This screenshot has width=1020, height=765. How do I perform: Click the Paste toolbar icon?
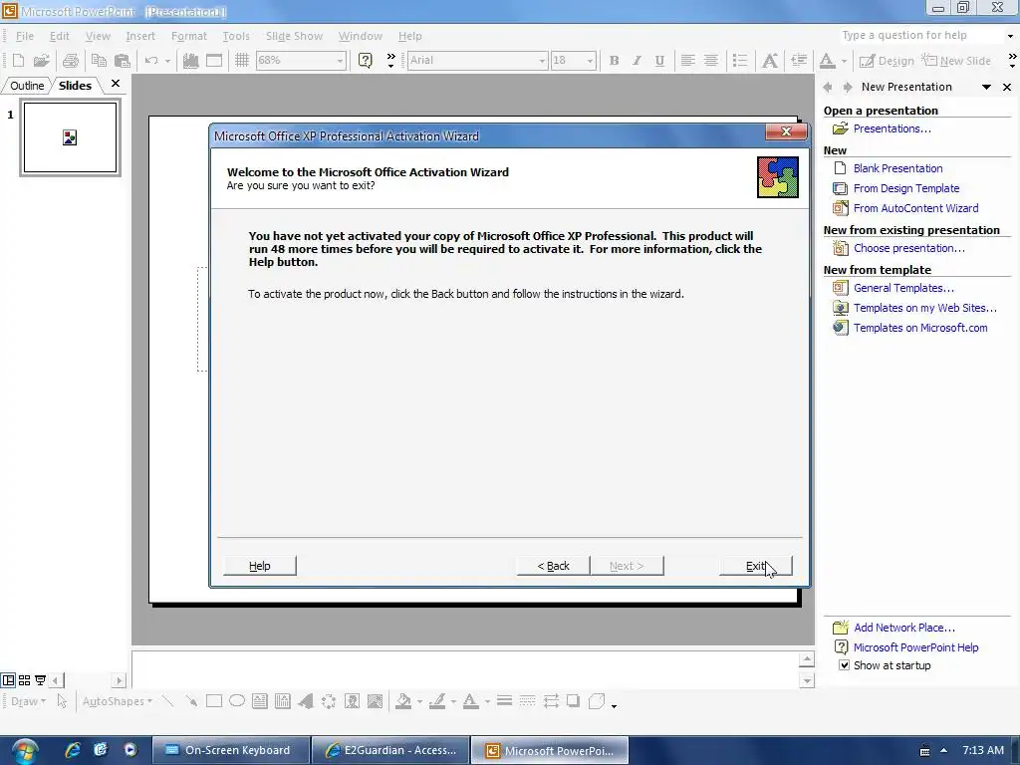click(x=122, y=61)
